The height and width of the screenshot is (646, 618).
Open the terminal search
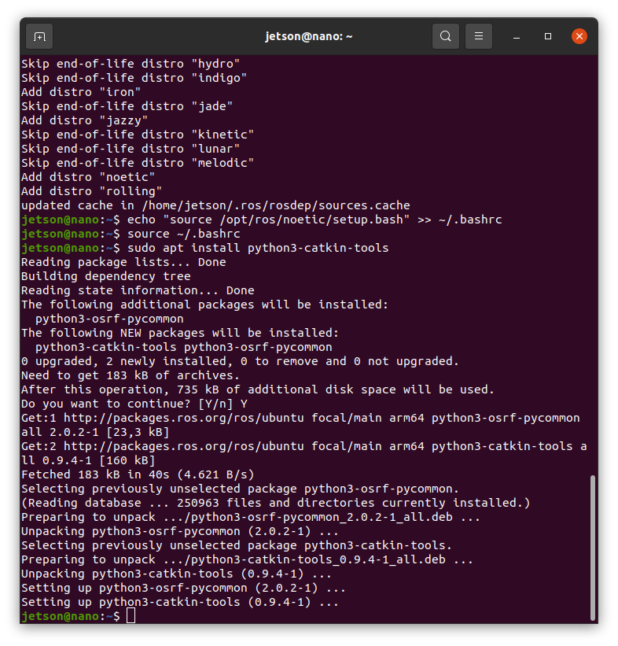pos(446,36)
